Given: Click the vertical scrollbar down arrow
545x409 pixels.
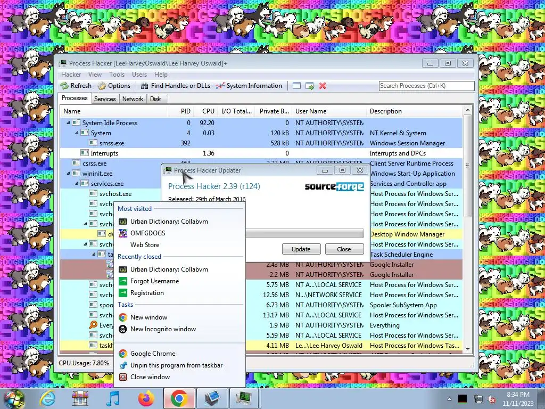Looking at the screenshot, I should pyautogui.click(x=467, y=349).
